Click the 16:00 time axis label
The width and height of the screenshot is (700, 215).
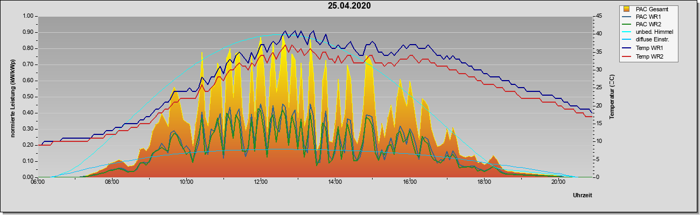coord(409,182)
